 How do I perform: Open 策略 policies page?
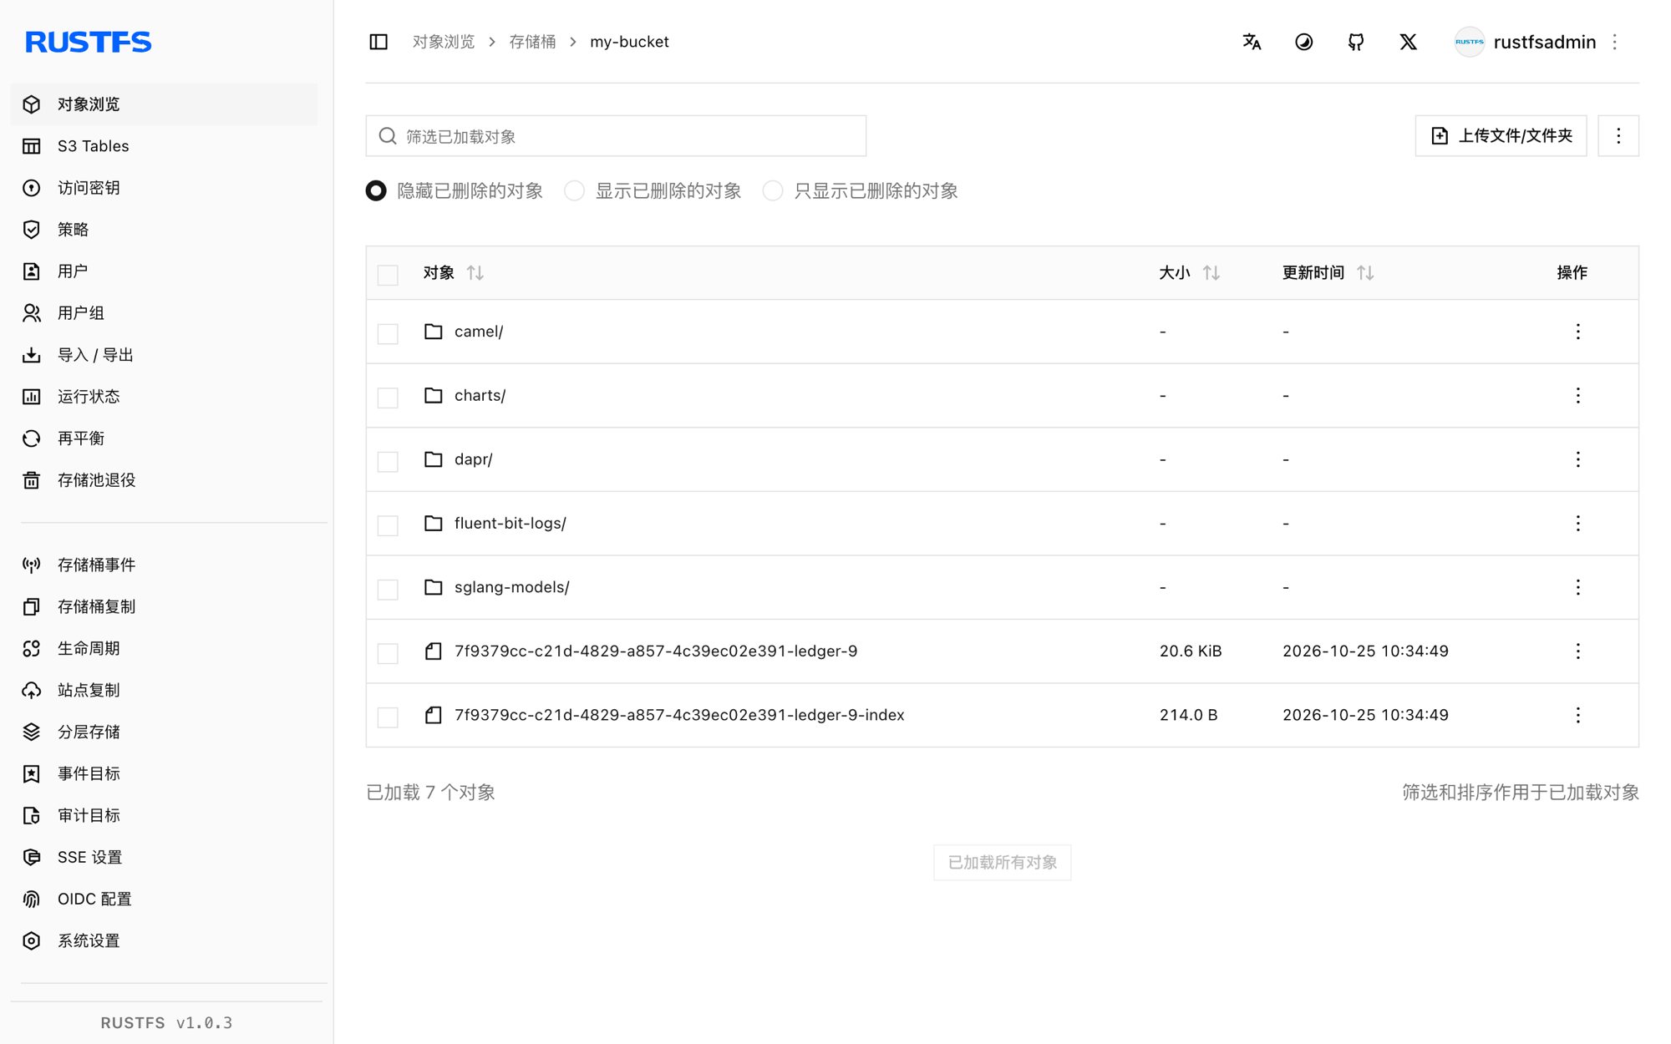click(164, 230)
